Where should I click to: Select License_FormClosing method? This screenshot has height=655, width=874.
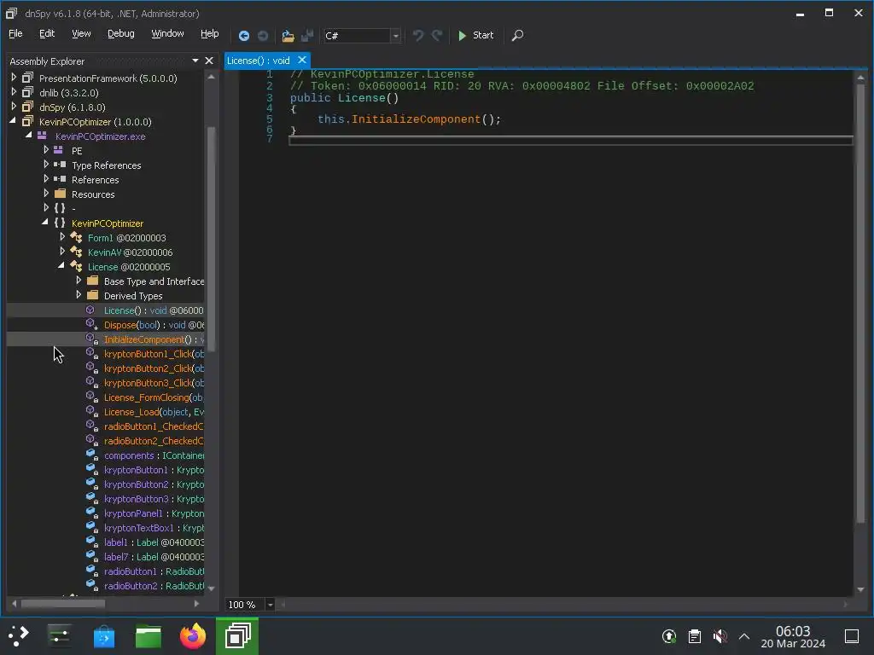point(154,397)
